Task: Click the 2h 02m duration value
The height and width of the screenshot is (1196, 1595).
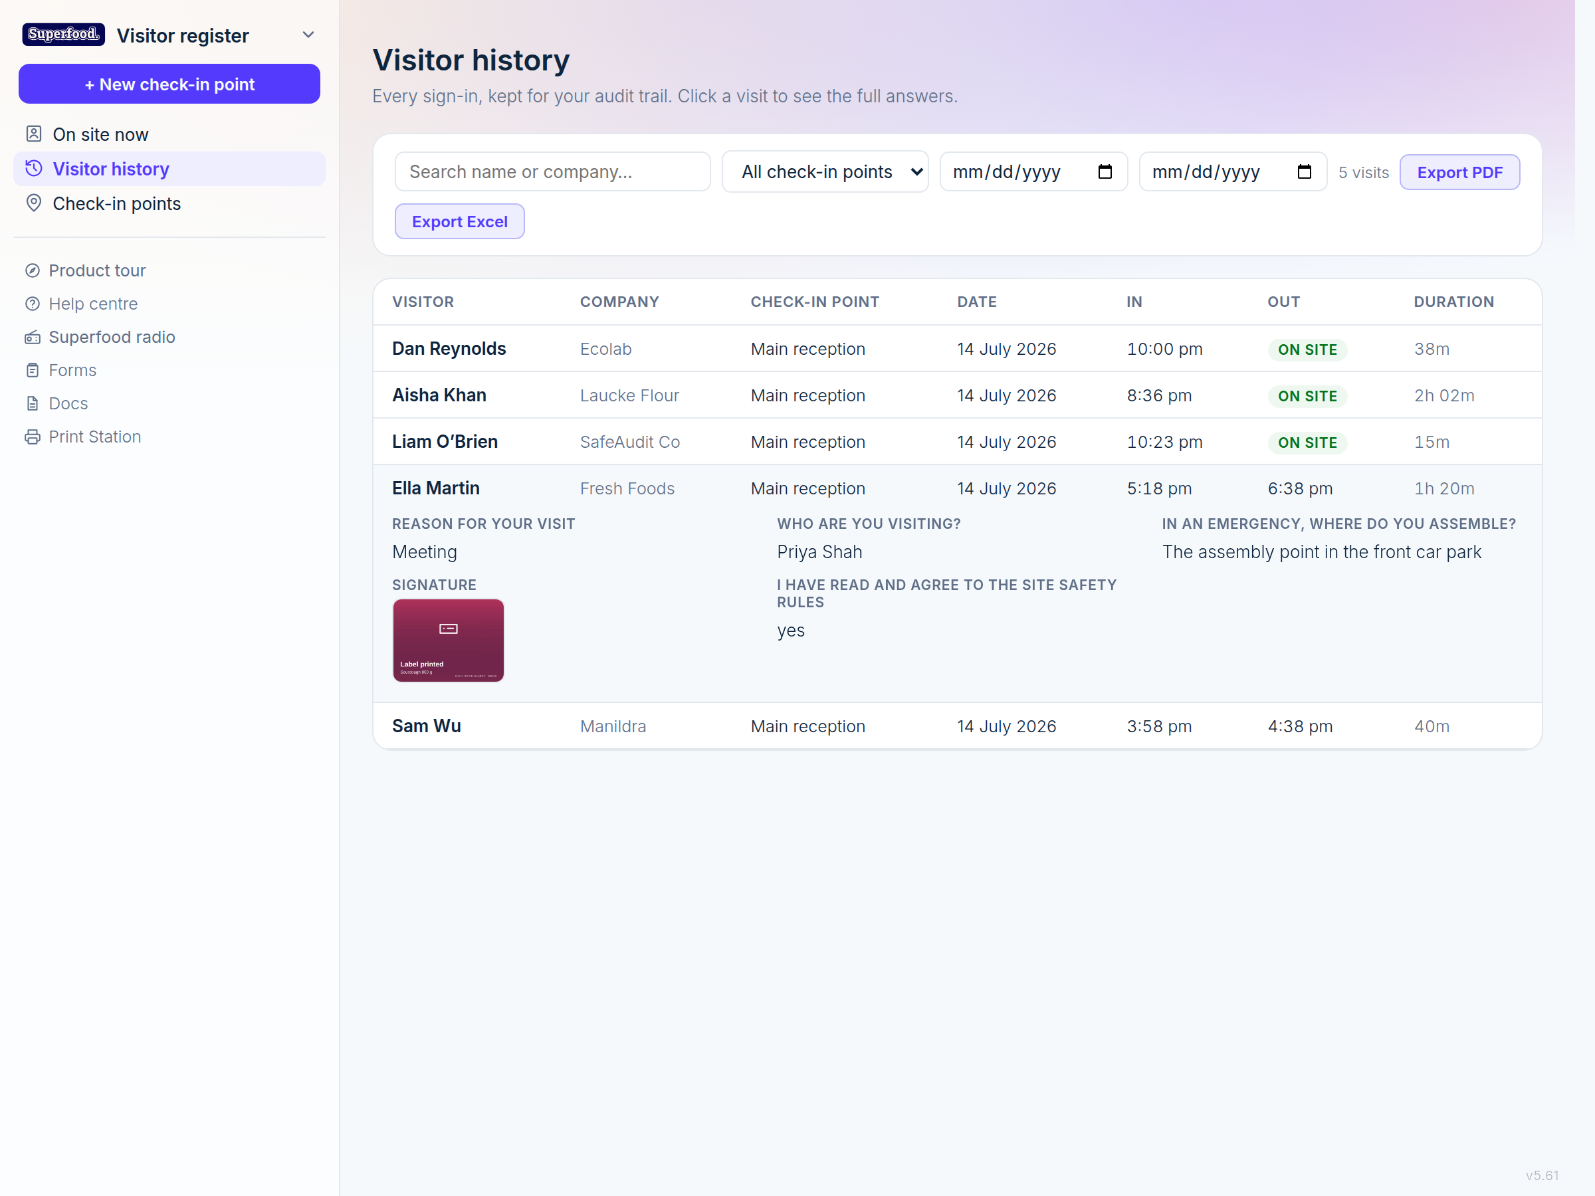Action: point(1444,395)
